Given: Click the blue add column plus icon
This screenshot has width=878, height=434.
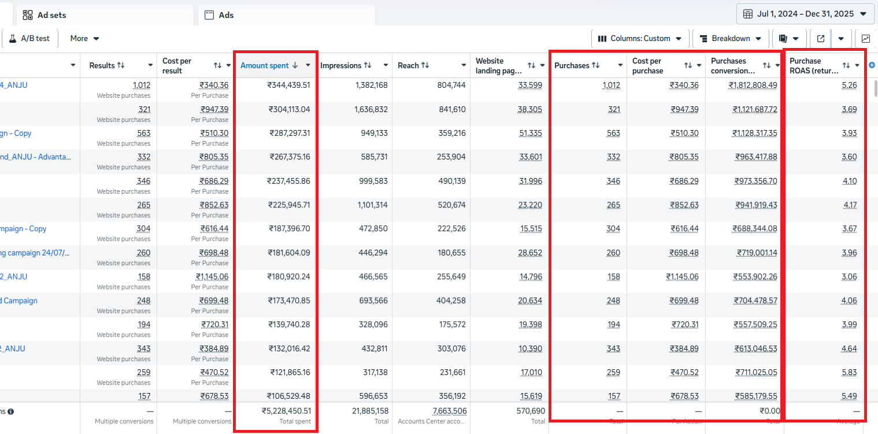Looking at the screenshot, I should [872, 65].
